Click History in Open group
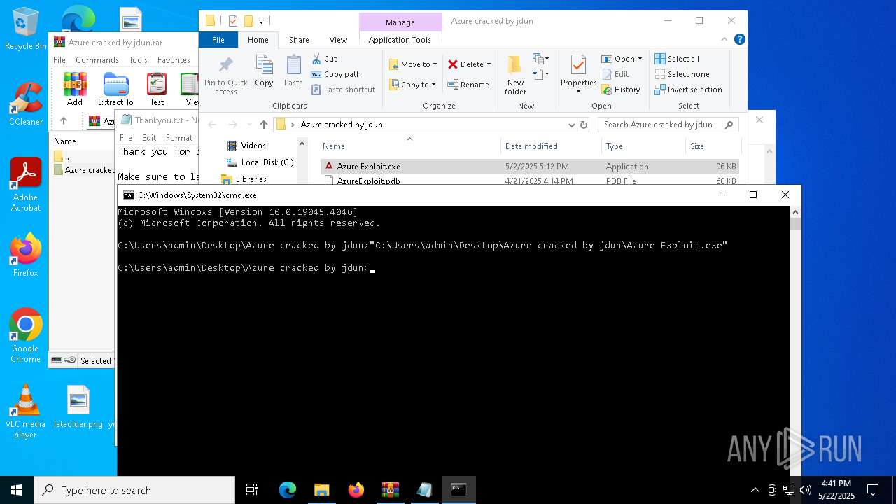The image size is (896, 504). coord(621,90)
